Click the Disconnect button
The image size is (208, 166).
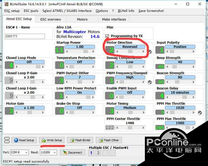click(x=72, y=153)
